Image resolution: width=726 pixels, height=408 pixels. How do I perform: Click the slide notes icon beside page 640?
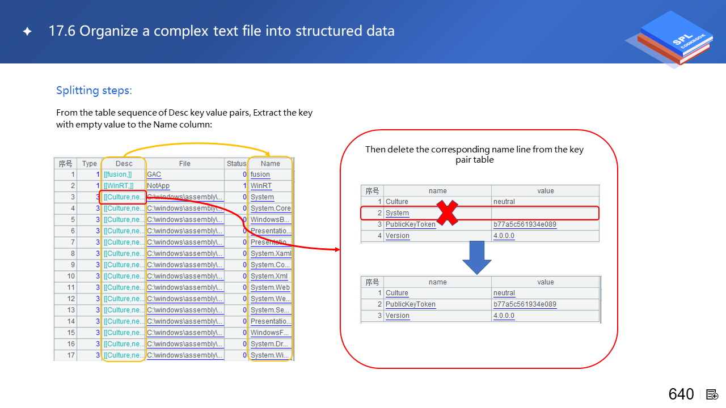click(x=712, y=394)
